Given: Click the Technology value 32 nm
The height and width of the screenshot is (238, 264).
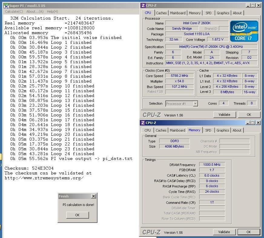Looking at the screenshot, I should (x=174, y=39).
